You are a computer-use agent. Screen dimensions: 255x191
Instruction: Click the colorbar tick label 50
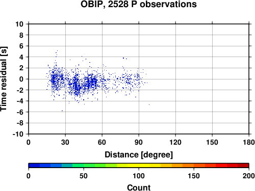[x=84, y=176]
